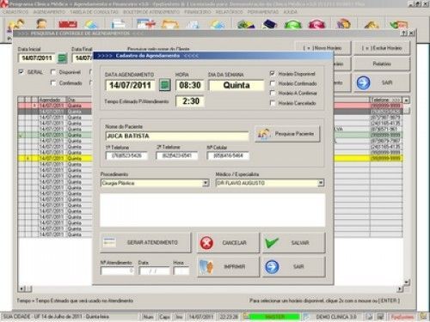This screenshot has height=322, width=430.
Task: Click the calendar with red cross toolbar icon
Action: click(x=146, y=24)
